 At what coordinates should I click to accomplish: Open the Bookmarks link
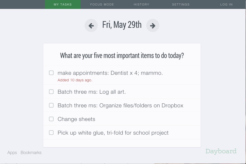point(31,152)
